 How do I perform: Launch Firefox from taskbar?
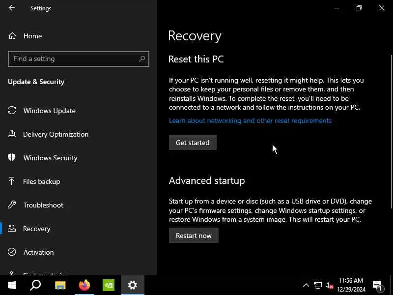pos(84,285)
